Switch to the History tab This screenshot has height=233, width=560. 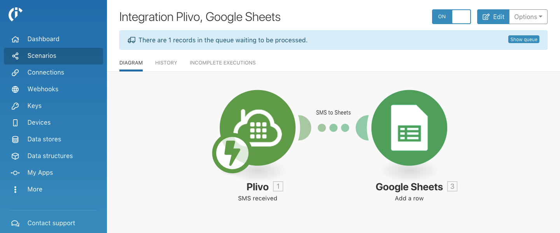166,63
